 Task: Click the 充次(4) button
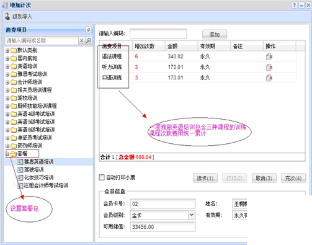coord(293,178)
